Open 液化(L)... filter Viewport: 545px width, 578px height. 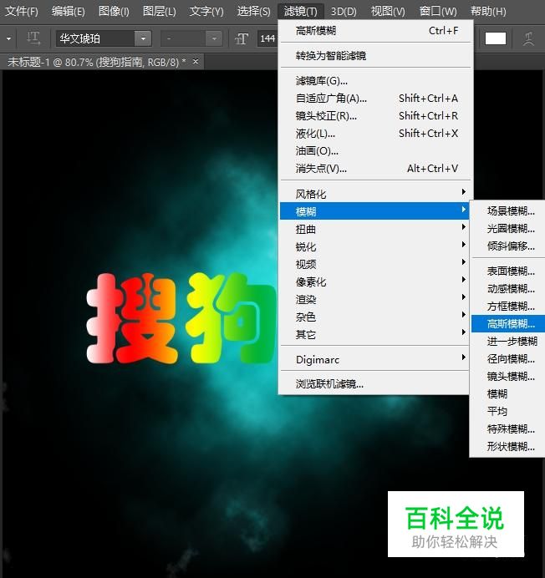[x=376, y=134]
